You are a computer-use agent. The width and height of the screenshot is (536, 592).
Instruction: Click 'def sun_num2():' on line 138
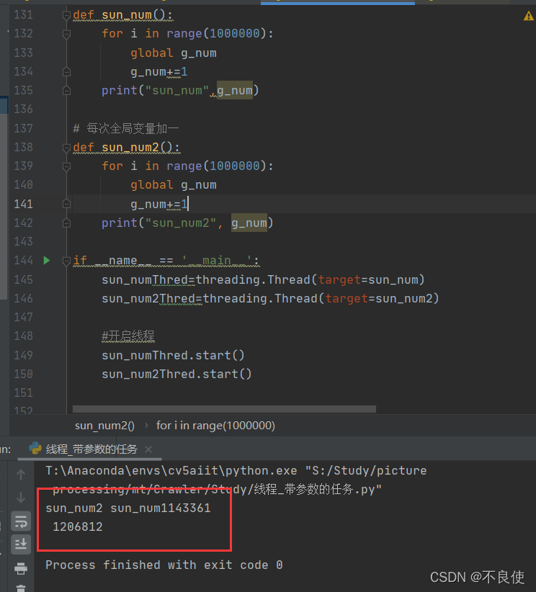[127, 147]
